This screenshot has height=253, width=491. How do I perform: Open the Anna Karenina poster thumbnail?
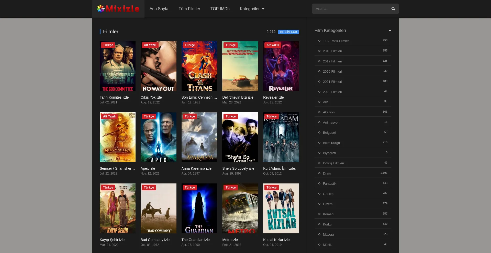(x=199, y=137)
